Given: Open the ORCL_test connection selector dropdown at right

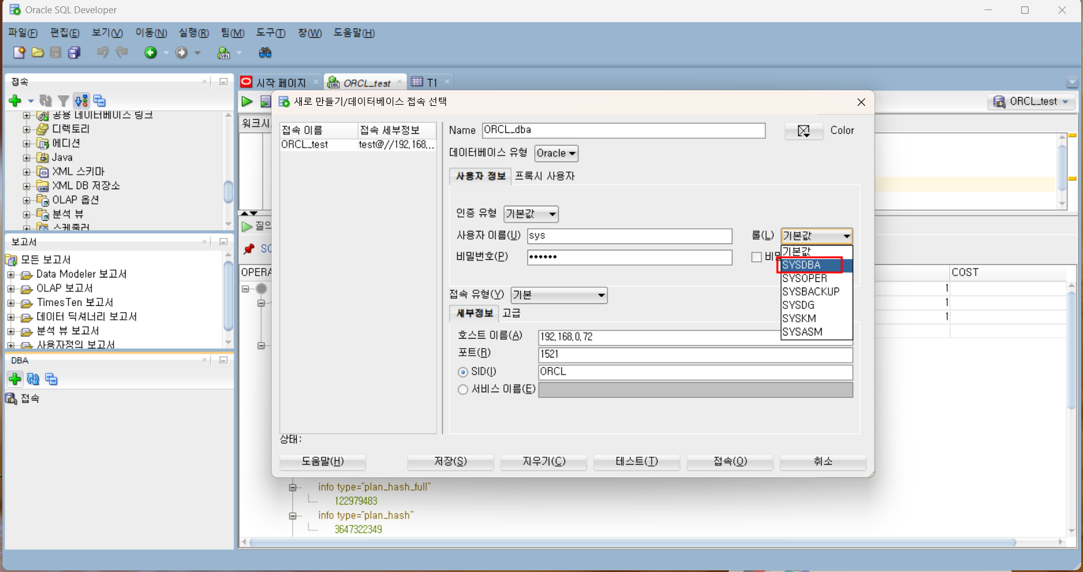Looking at the screenshot, I should (1032, 102).
